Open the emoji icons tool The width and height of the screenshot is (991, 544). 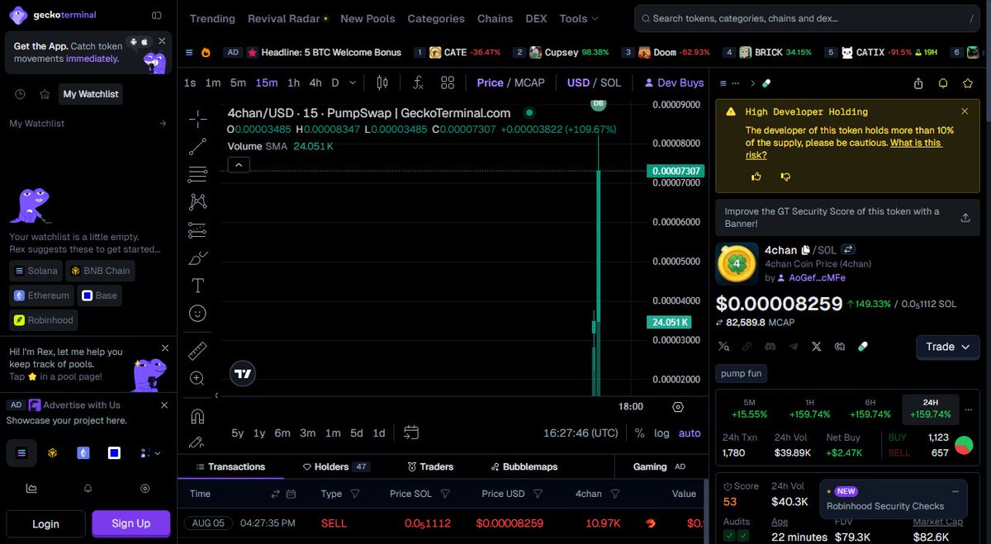(x=197, y=314)
